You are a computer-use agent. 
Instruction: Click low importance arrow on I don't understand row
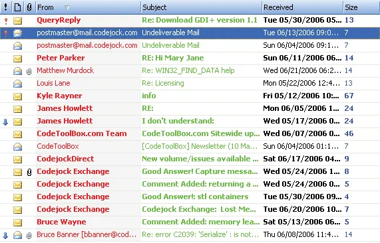click(x=5, y=122)
